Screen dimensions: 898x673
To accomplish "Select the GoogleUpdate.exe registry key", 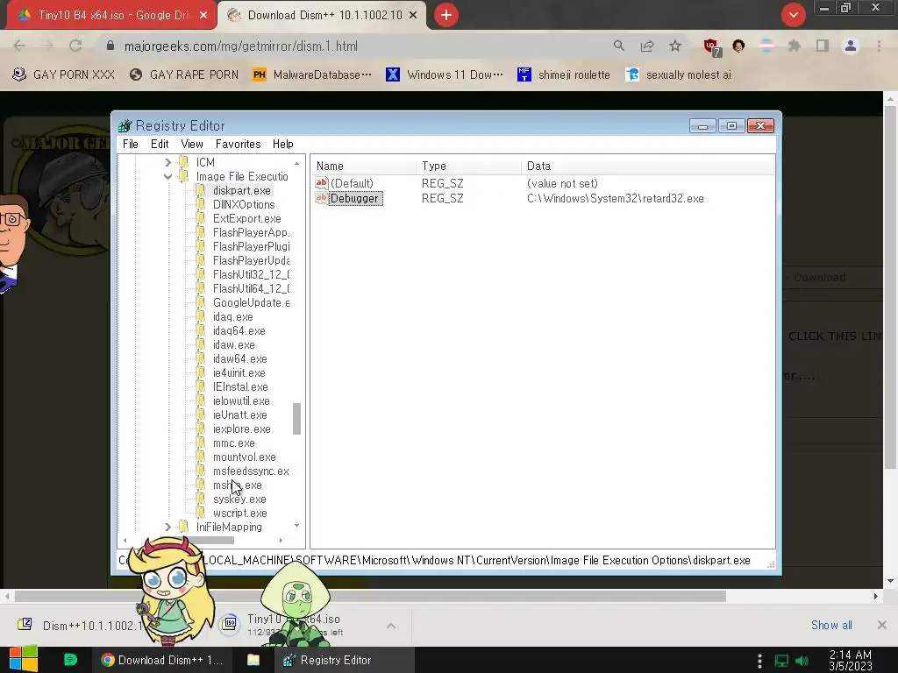I will [x=251, y=302].
